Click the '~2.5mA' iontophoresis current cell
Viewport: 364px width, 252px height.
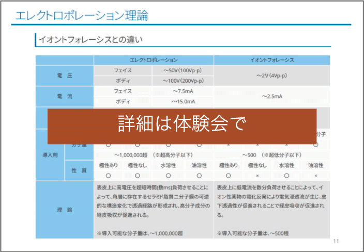pos(272,96)
